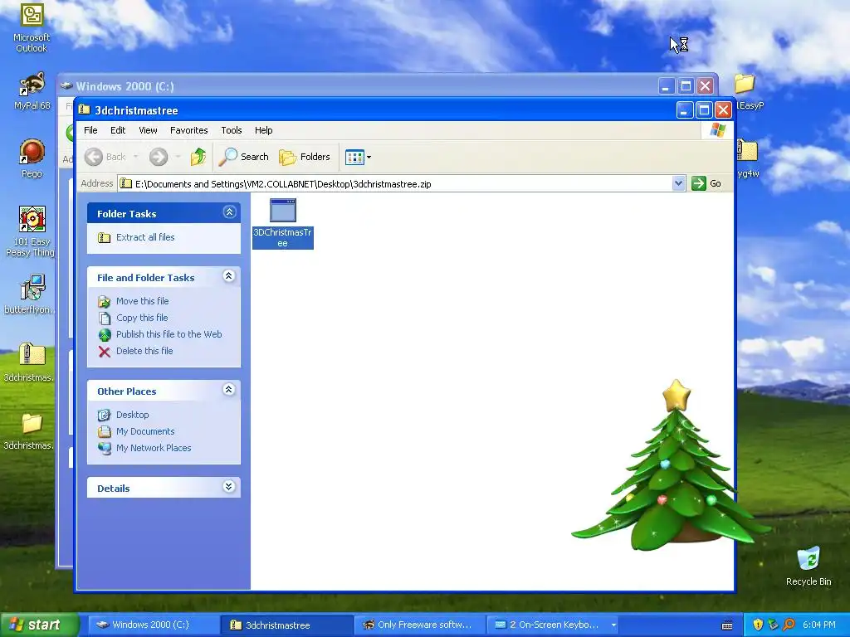Click the Publish to Web globe icon

pyautogui.click(x=105, y=335)
